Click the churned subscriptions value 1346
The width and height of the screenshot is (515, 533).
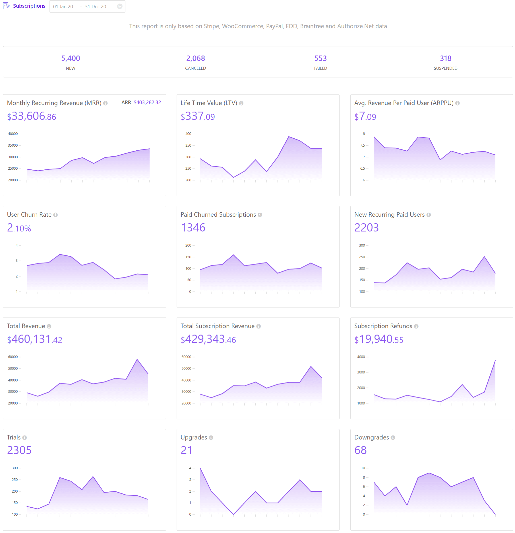(193, 228)
